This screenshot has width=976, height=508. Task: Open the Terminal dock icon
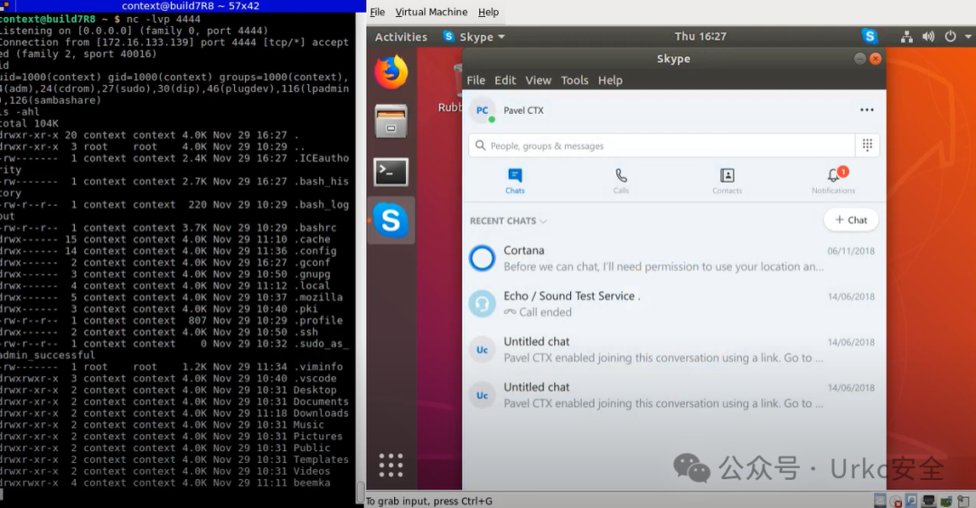pos(391,171)
